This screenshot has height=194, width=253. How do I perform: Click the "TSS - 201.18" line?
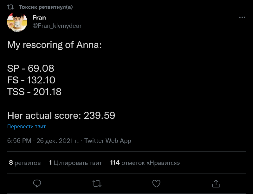point(34,92)
